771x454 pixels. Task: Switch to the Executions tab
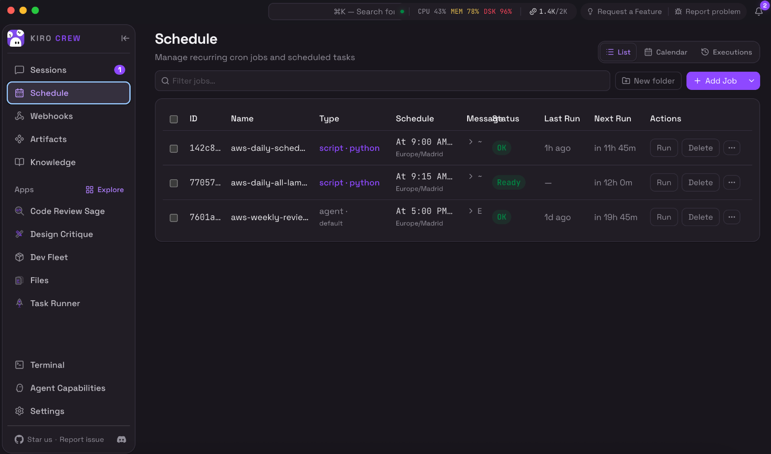pyautogui.click(x=726, y=52)
